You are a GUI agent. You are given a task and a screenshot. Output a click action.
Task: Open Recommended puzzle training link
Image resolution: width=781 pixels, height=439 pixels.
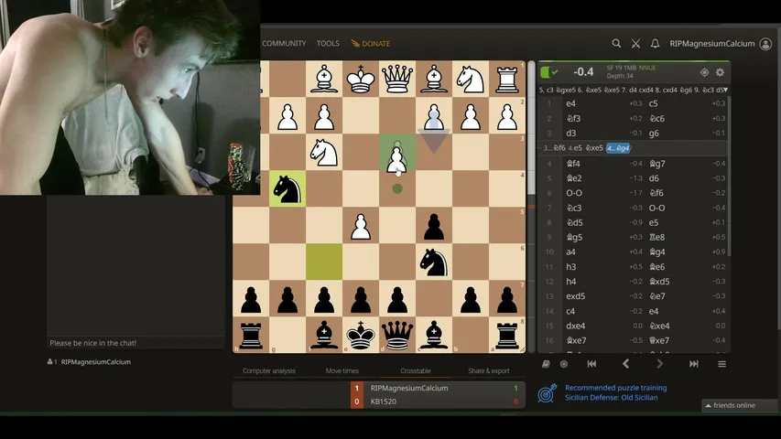[615, 388]
